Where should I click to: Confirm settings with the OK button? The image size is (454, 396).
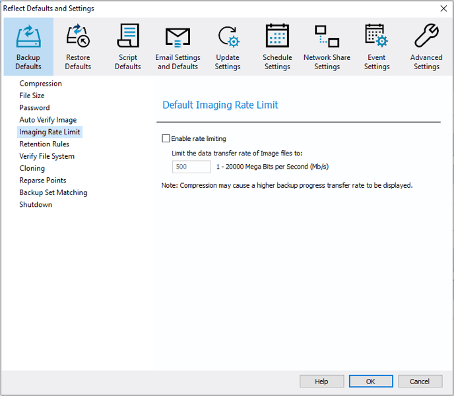point(371,382)
